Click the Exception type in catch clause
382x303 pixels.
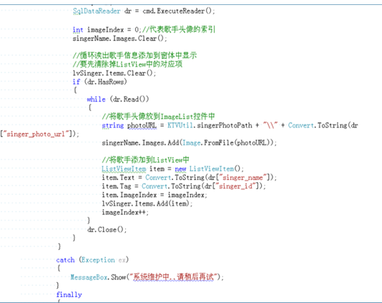[x=98, y=260]
